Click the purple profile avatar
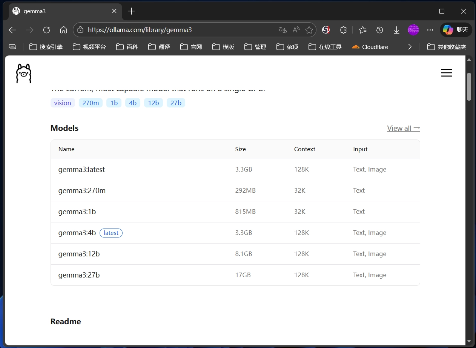Screen dimensions: 476x348 [413, 30]
